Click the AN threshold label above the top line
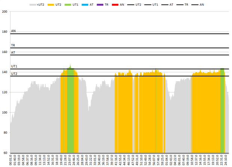 click(13, 31)
